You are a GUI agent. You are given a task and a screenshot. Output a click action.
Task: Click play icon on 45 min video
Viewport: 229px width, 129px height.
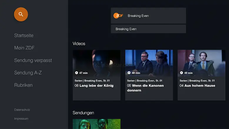(181, 73)
